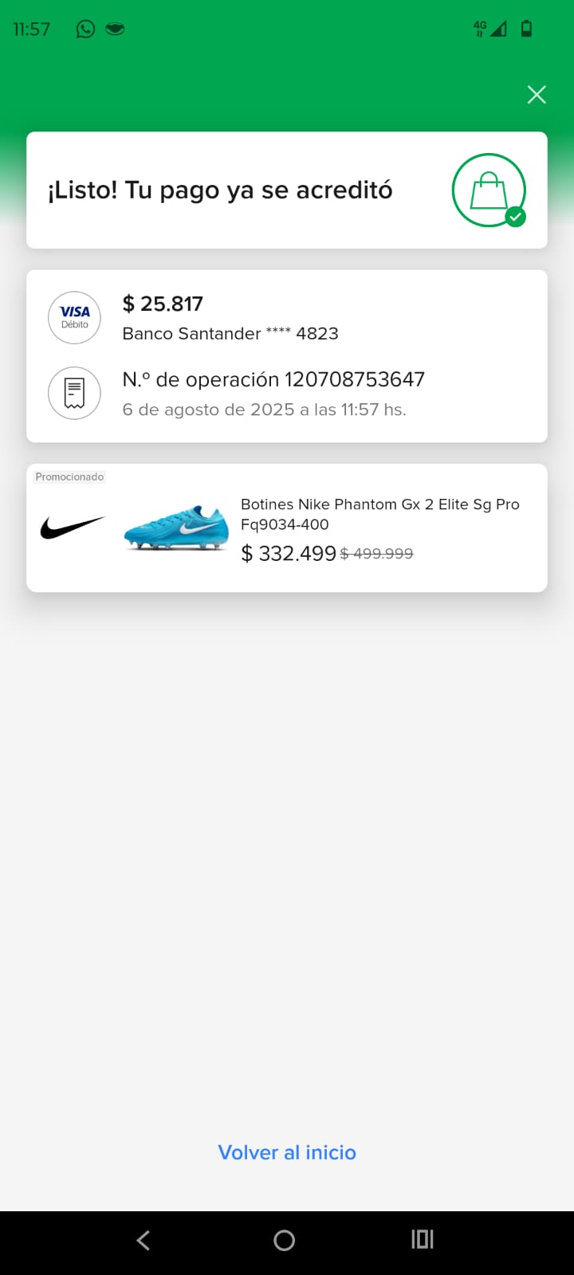
Task: Tap the $ 25.817 payment amount
Action: [163, 304]
